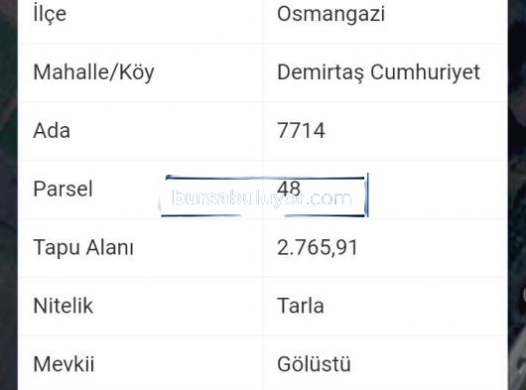Click the Tapu Alanı table row
The image size is (526, 390).
pyautogui.click(x=263, y=248)
